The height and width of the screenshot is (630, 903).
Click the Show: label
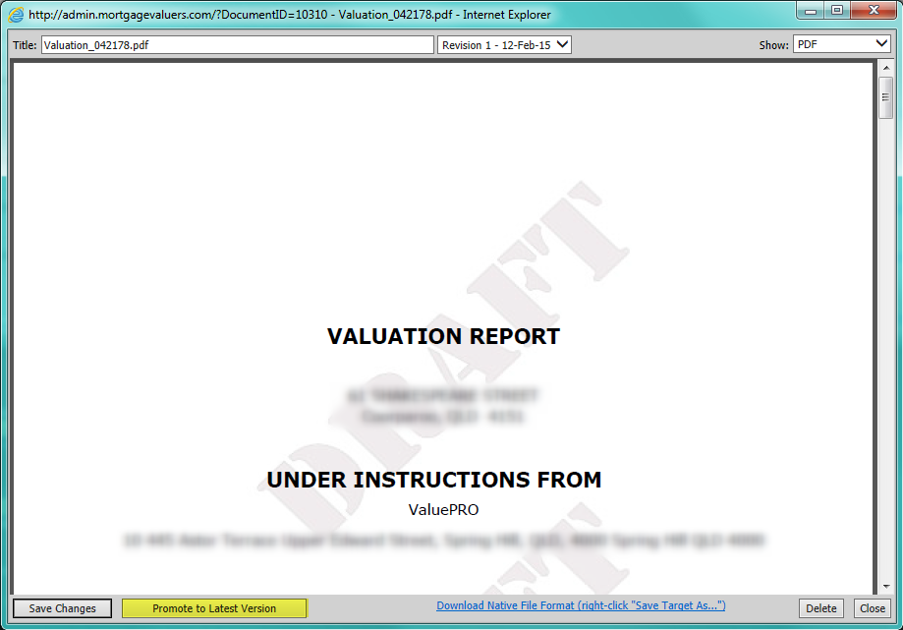773,45
